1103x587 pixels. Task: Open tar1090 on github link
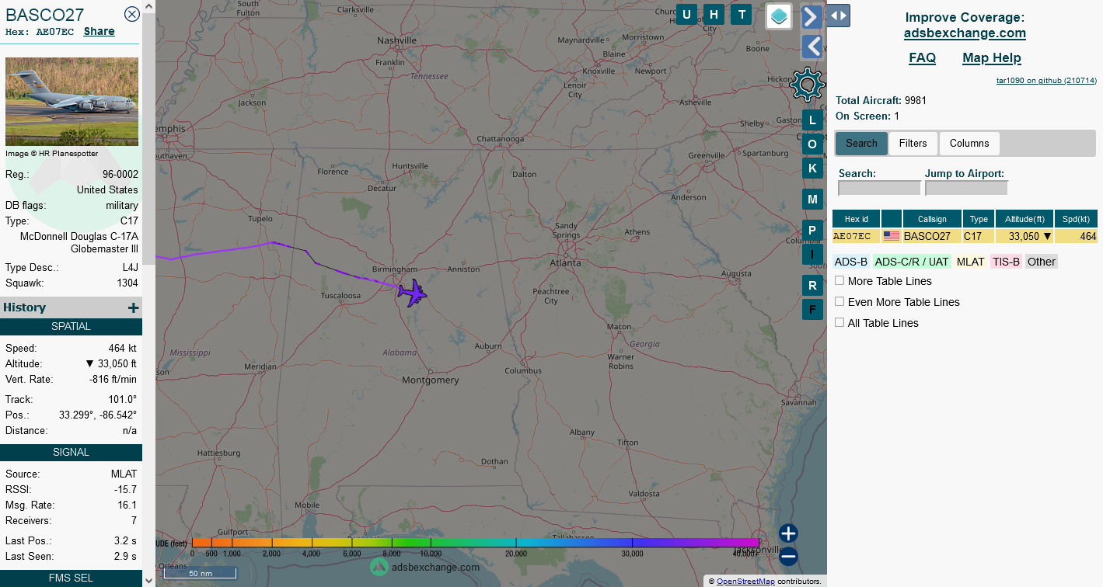click(x=1046, y=81)
